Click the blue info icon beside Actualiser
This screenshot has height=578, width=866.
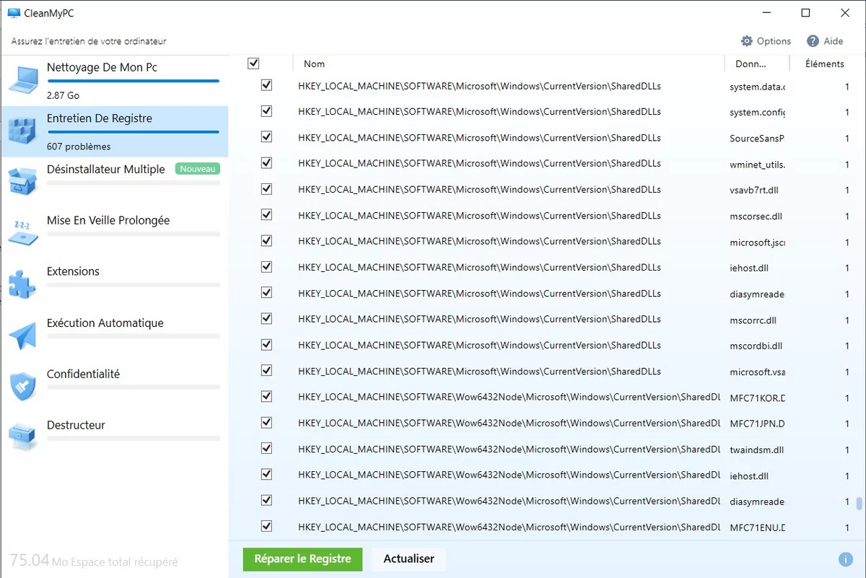click(845, 559)
